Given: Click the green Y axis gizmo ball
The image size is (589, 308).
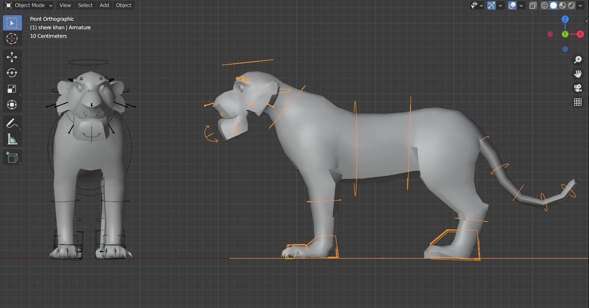Looking at the screenshot, I should point(565,34).
